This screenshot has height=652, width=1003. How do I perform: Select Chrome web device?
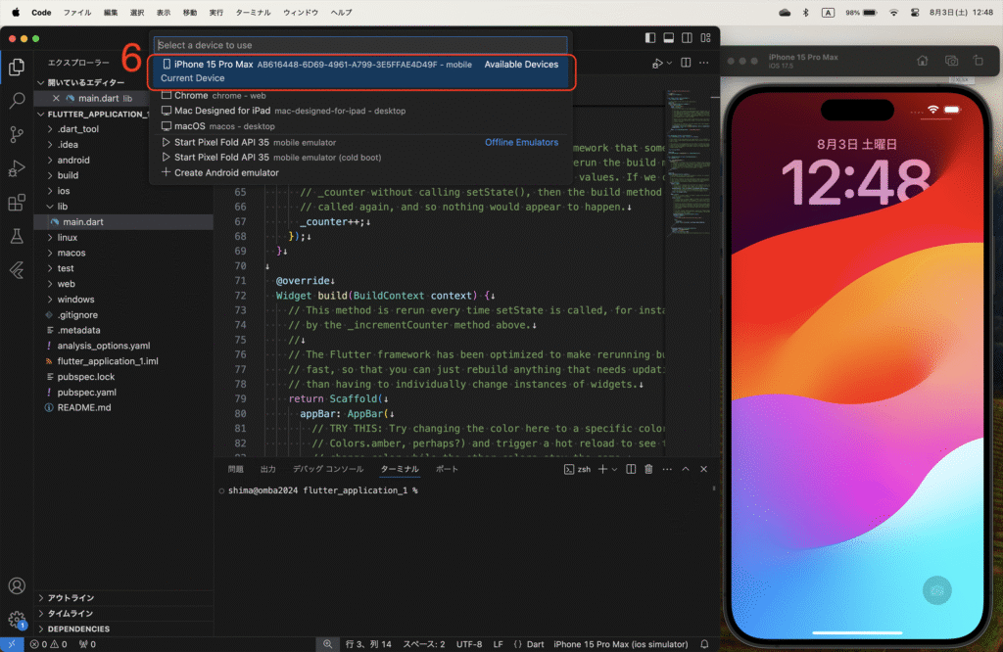tap(360, 95)
